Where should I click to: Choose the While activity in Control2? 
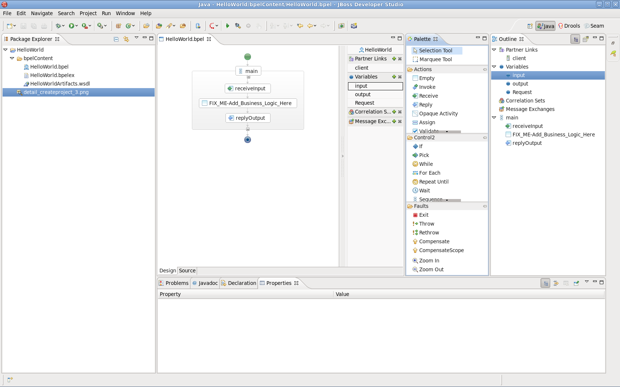point(426,164)
